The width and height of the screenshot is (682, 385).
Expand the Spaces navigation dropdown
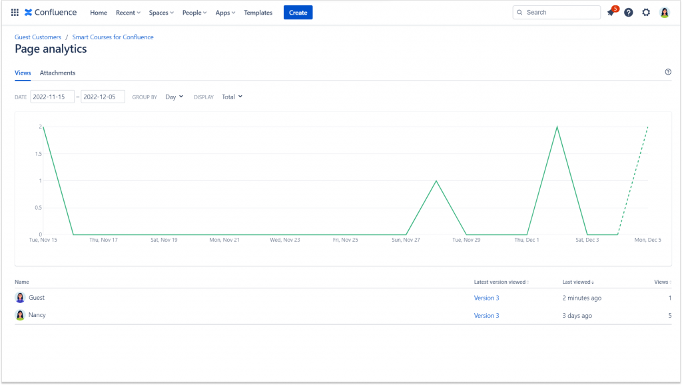pos(162,12)
